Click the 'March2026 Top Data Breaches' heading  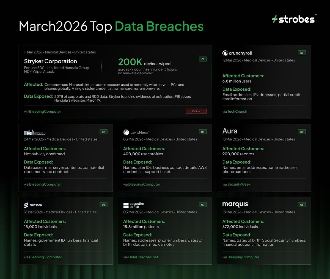111,26
